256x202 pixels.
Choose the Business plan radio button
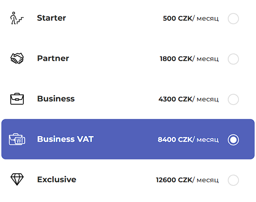pos(233,99)
